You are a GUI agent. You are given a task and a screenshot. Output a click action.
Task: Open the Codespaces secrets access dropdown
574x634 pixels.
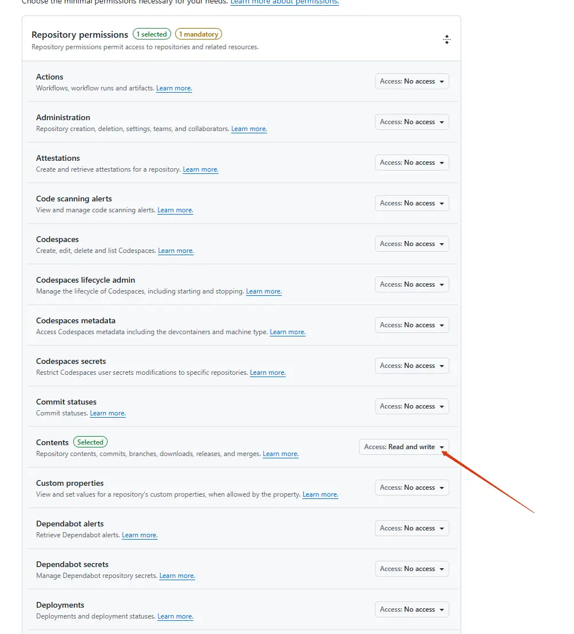coord(411,366)
